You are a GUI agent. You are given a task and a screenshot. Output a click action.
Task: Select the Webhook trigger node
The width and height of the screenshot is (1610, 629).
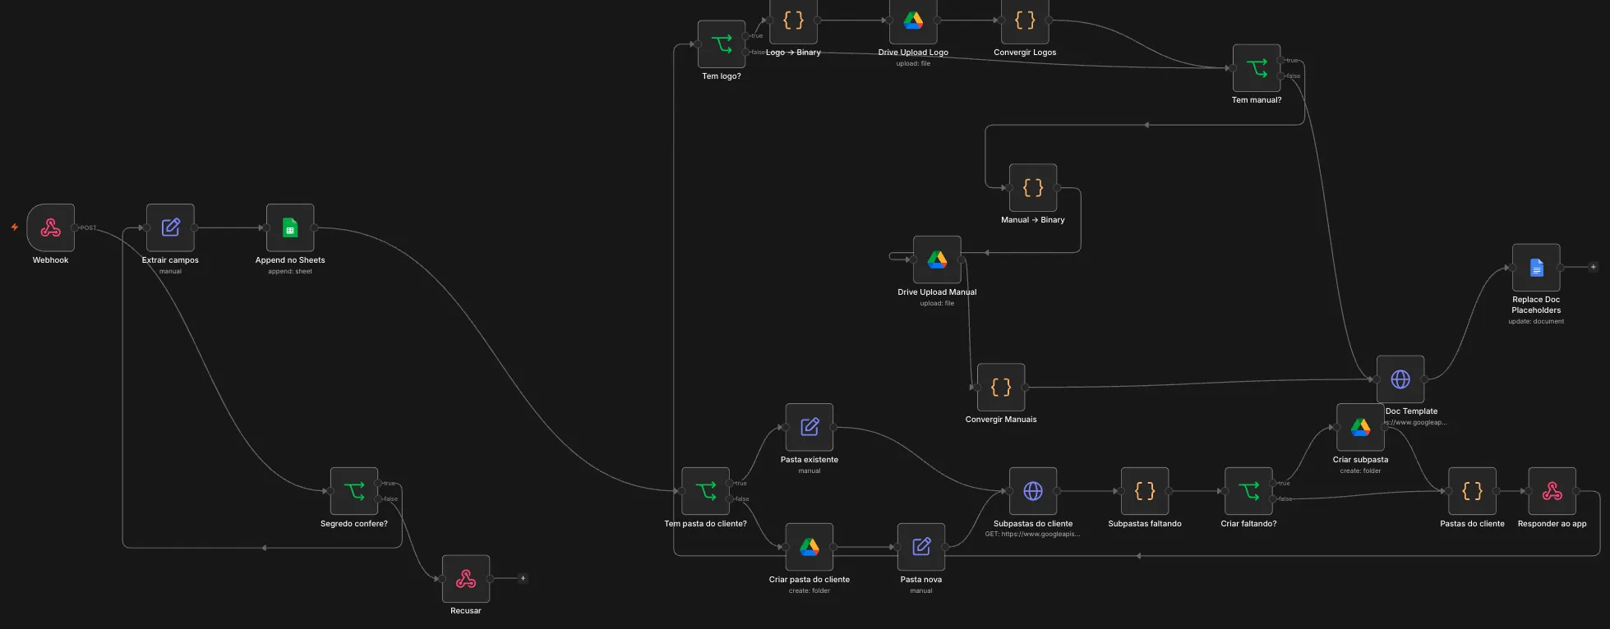51,227
